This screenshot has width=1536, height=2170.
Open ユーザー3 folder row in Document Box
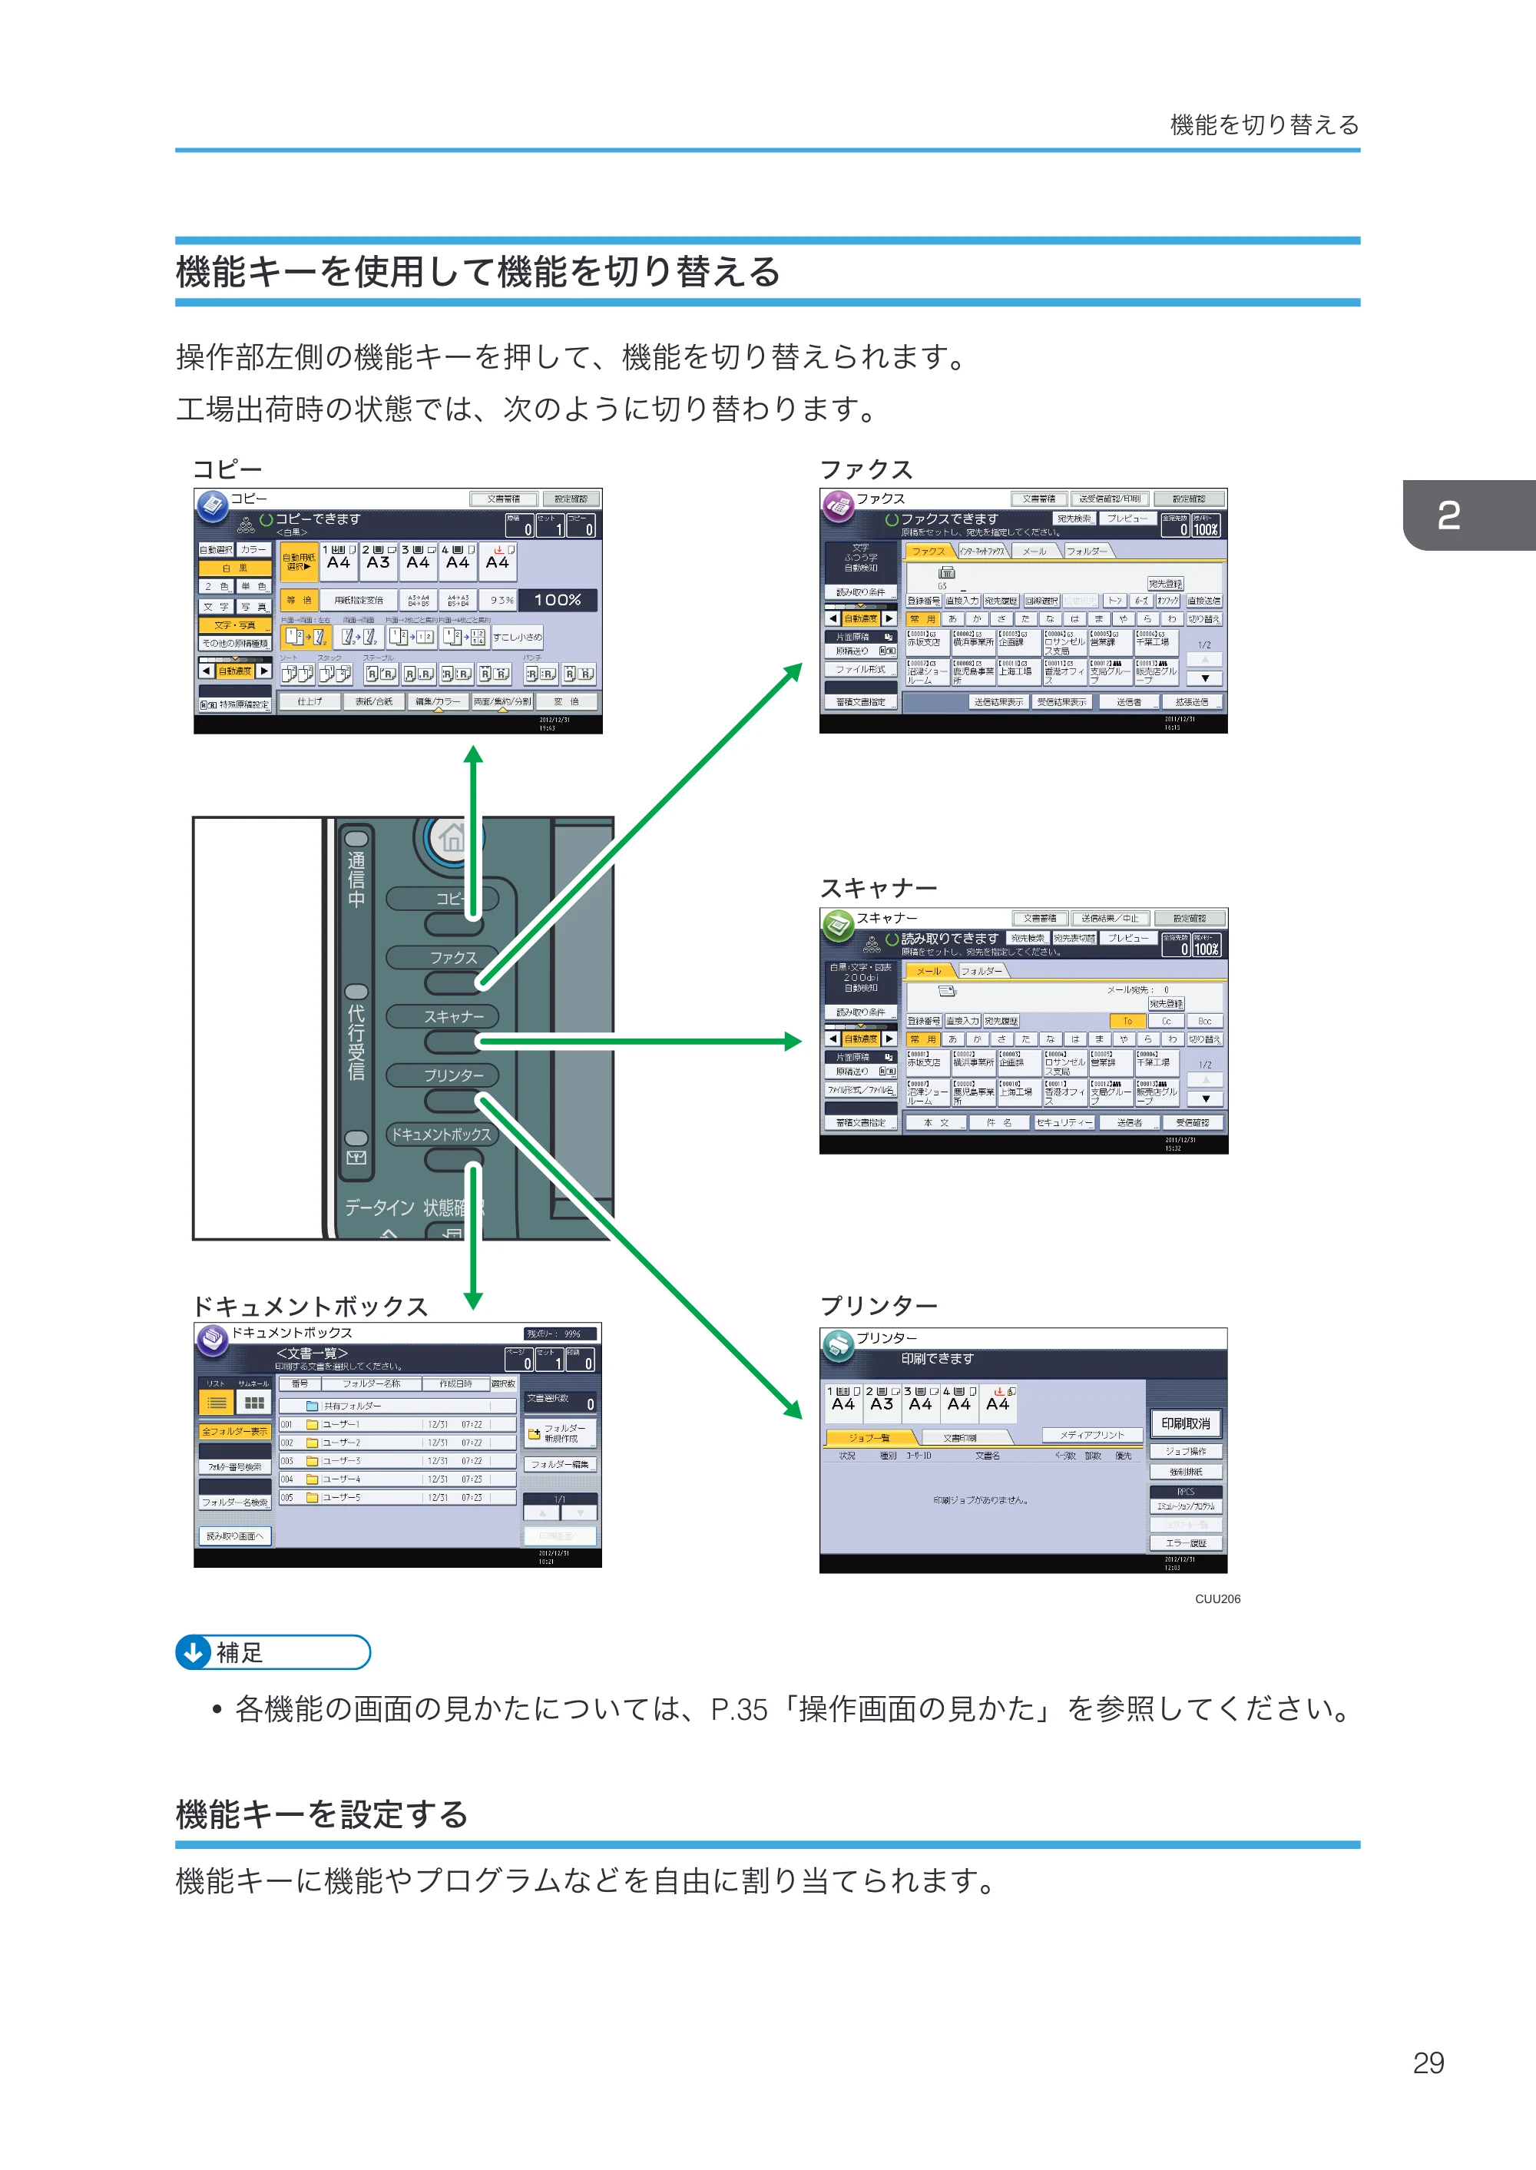pyautogui.click(x=397, y=1460)
